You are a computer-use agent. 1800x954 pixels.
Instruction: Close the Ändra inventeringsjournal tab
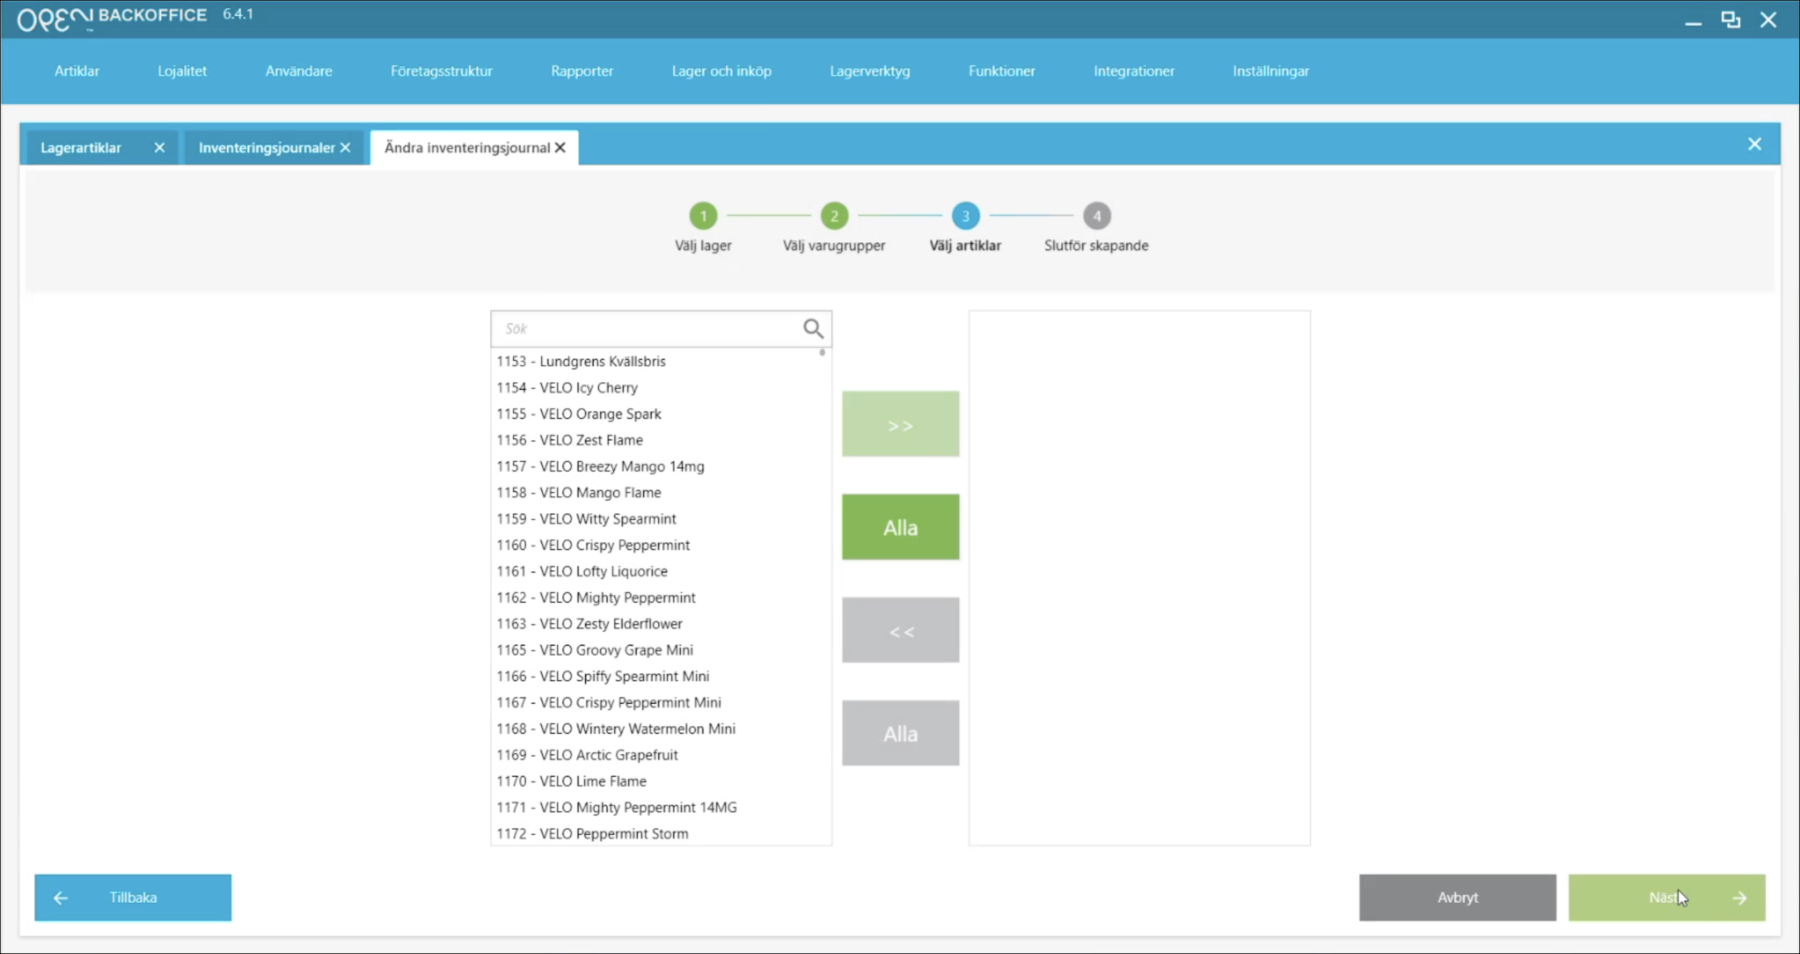click(x=561, y=147)
